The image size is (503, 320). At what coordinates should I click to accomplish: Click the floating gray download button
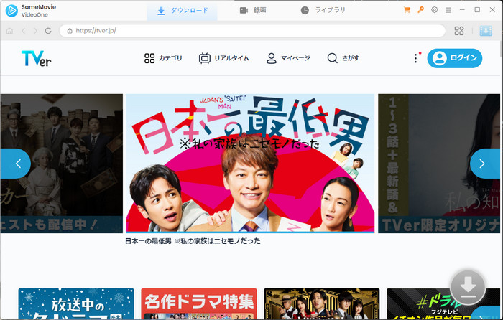tap(468, 287)
